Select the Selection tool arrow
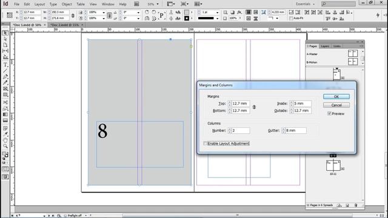 5,33
